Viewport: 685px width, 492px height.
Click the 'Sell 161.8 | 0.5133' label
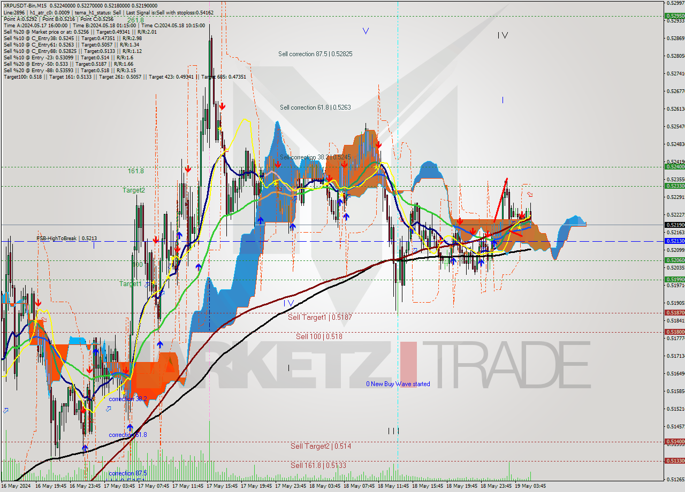click(318, 465)
